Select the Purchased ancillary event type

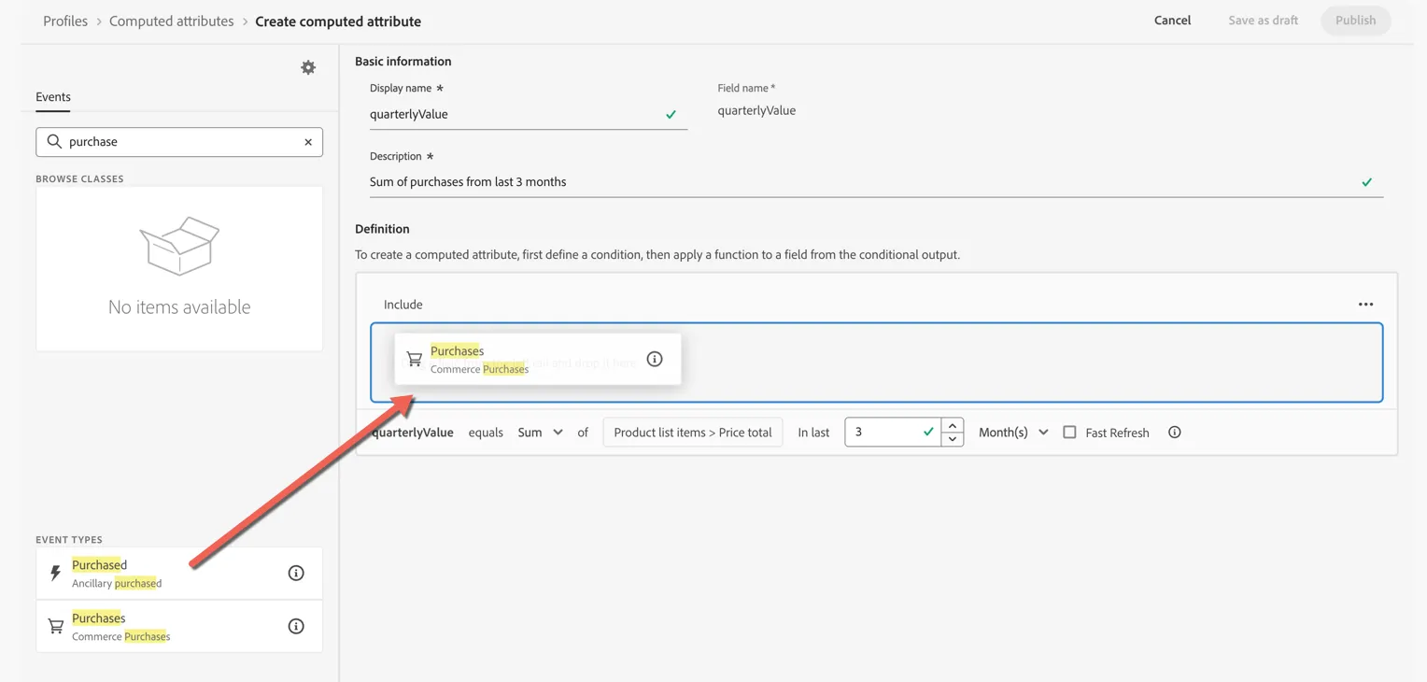(x=179, y=573)
